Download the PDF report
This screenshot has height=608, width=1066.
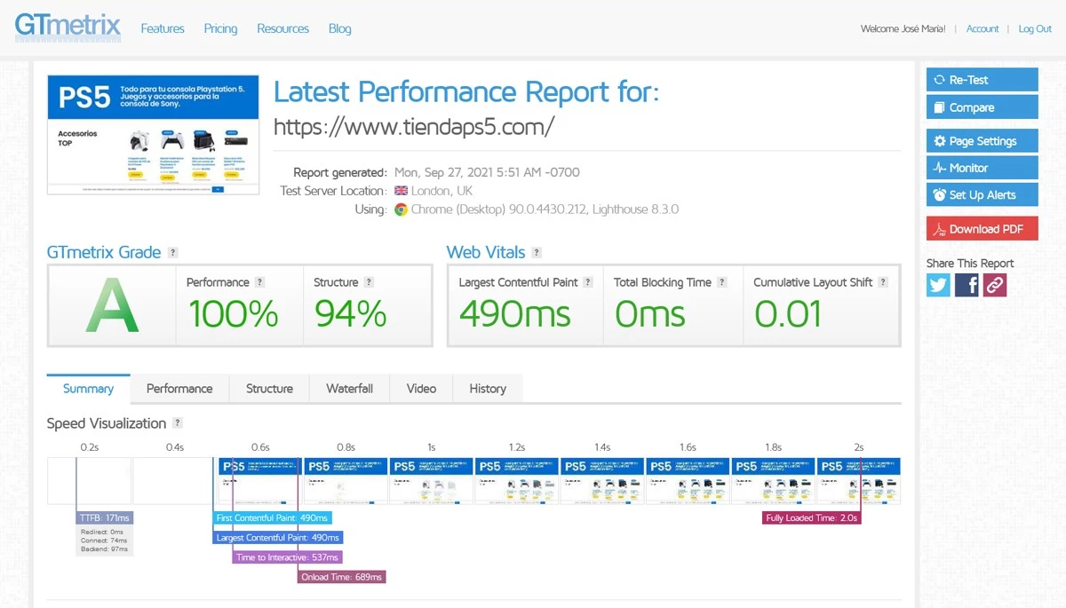coord(982,229)
